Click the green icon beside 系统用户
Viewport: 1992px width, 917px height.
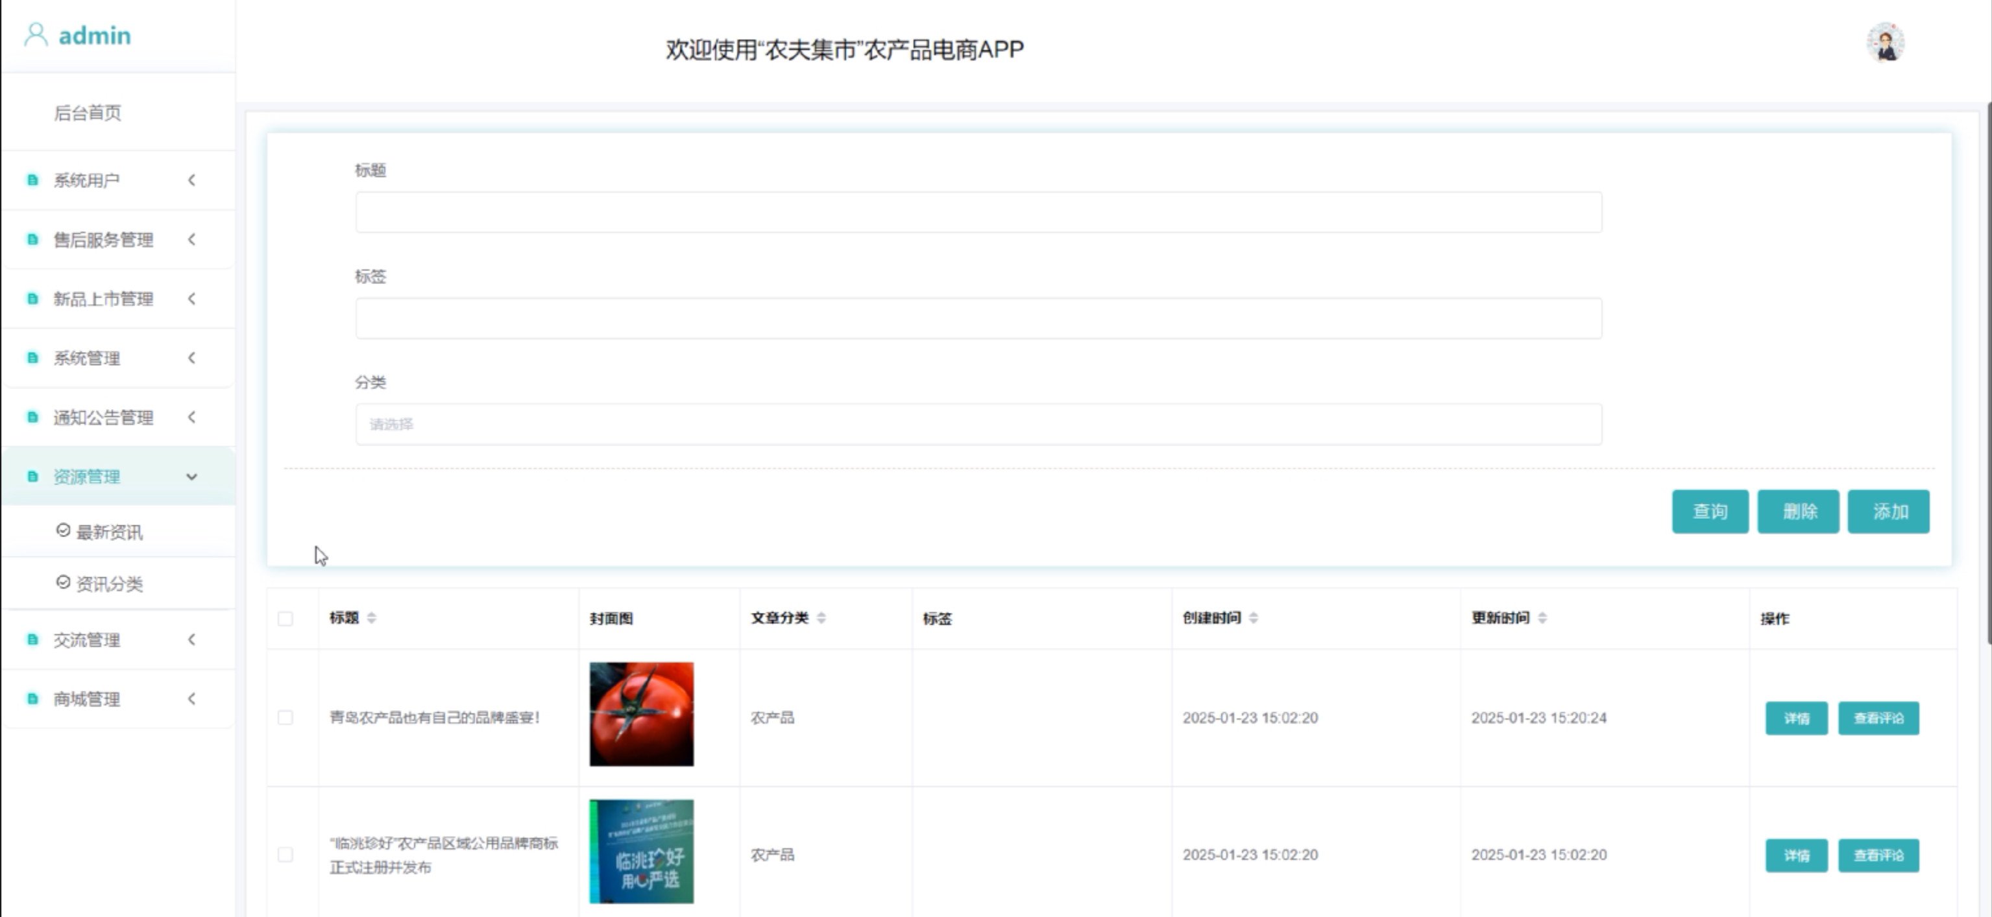(x=32, y=180)
